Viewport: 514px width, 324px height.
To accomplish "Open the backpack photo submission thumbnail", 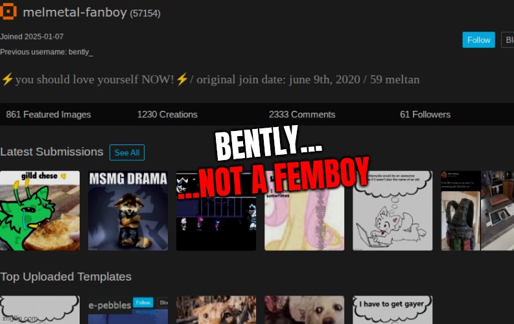I will 477,211.
